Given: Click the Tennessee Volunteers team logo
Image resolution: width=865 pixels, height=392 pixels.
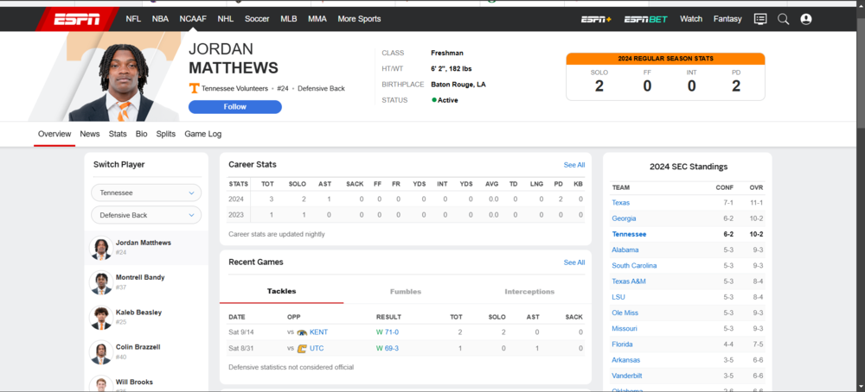Looking at the screenshot, I should click(195, 88).
